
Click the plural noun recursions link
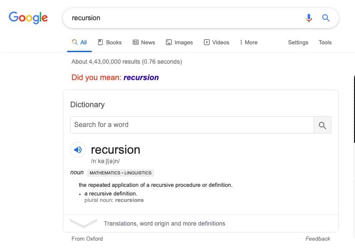pos(129,200)
